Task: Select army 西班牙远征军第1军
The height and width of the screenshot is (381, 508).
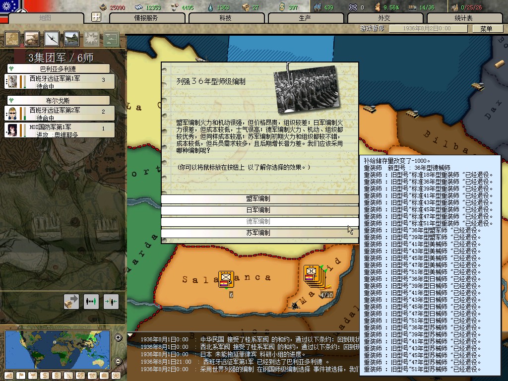Action: point(60,82)
